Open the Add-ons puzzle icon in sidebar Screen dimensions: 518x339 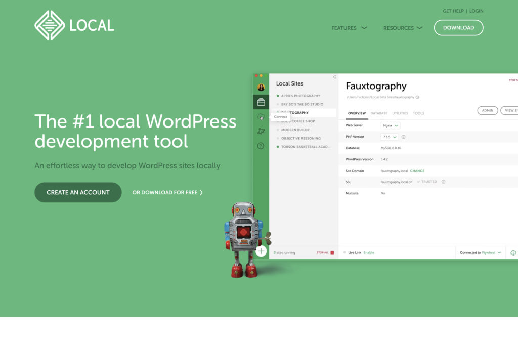pos(261,131)
